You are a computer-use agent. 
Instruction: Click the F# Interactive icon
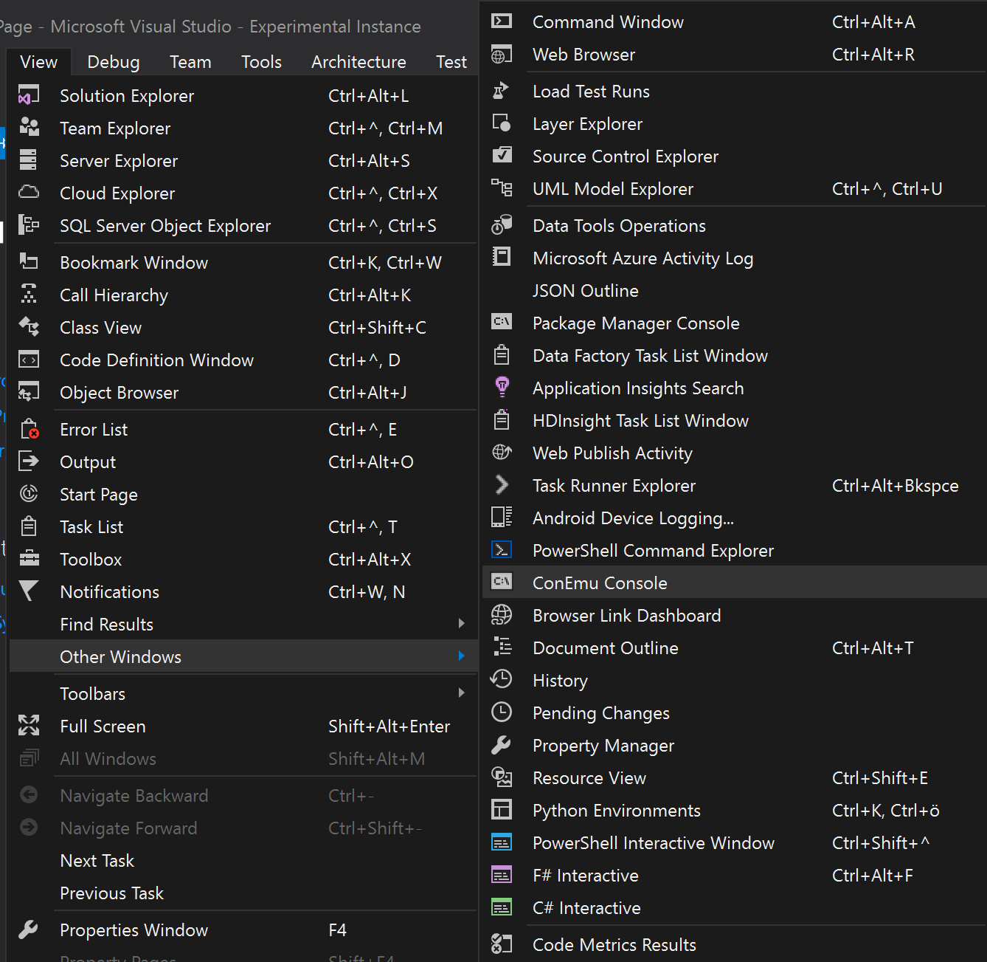pyautogui.click(x=502, y=876)
